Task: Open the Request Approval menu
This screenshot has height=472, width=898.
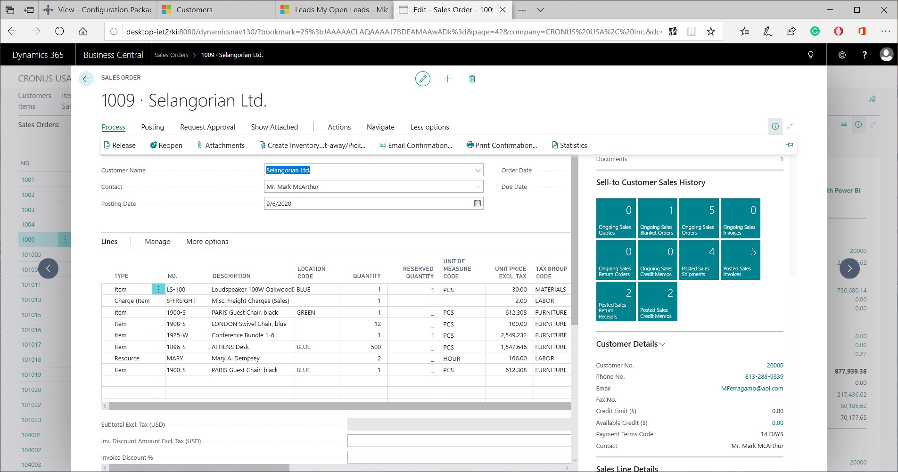Action: point(207,127)
